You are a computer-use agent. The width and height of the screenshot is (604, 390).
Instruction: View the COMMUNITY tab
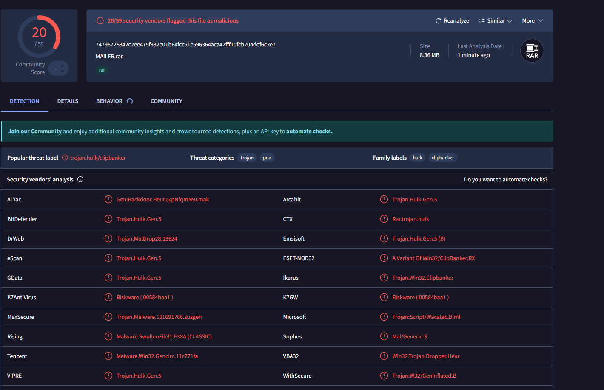(x=166, y=101)
